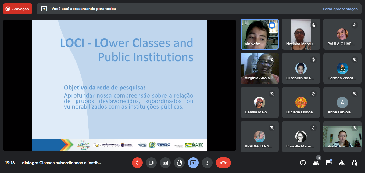
Task: Click the meeting title in bottom bar
Action: point(62,163)
